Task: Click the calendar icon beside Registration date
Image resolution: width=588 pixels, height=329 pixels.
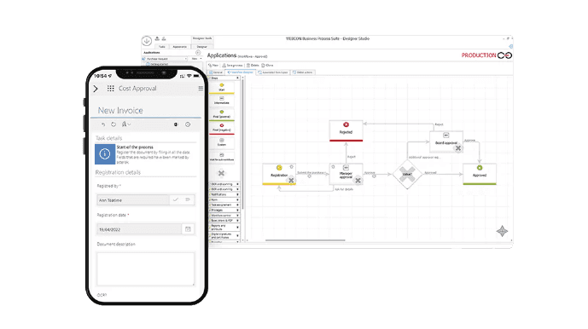Action: point(188,229)
